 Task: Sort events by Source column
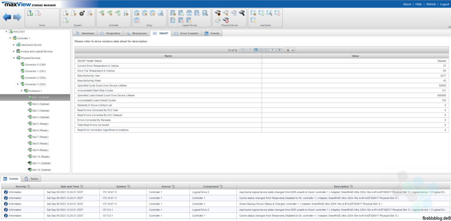pos(168,187)
